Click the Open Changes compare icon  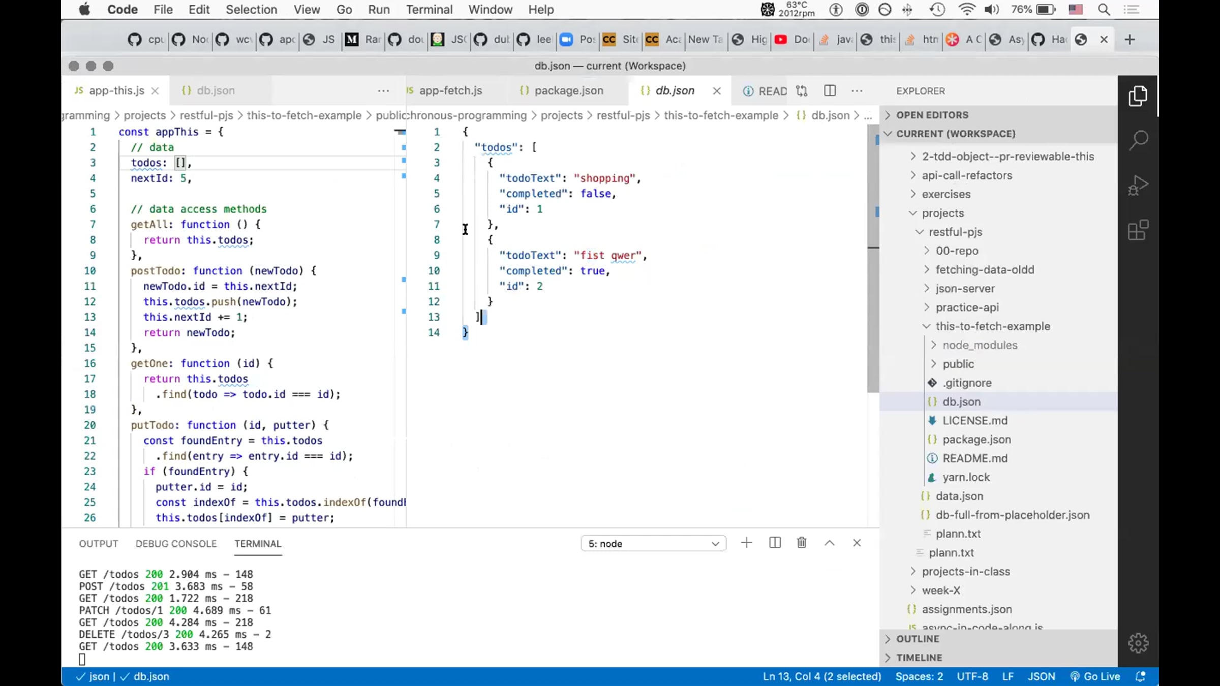(802, 91)
